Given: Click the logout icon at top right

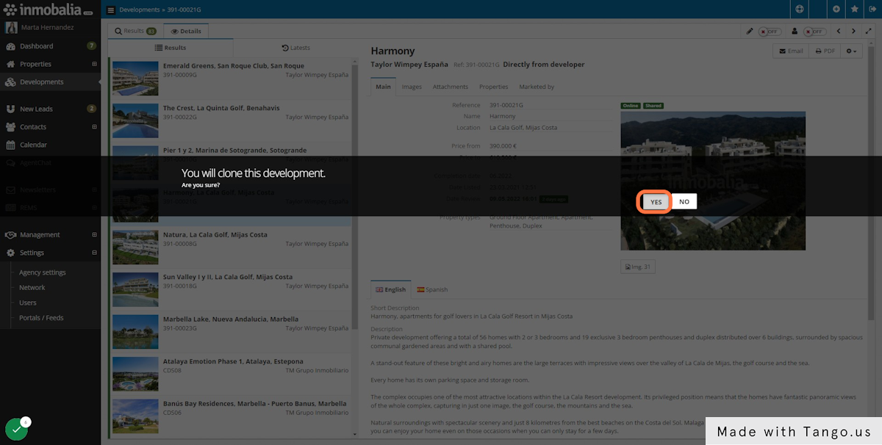Looking at the screenshot, I should point(872,10).
